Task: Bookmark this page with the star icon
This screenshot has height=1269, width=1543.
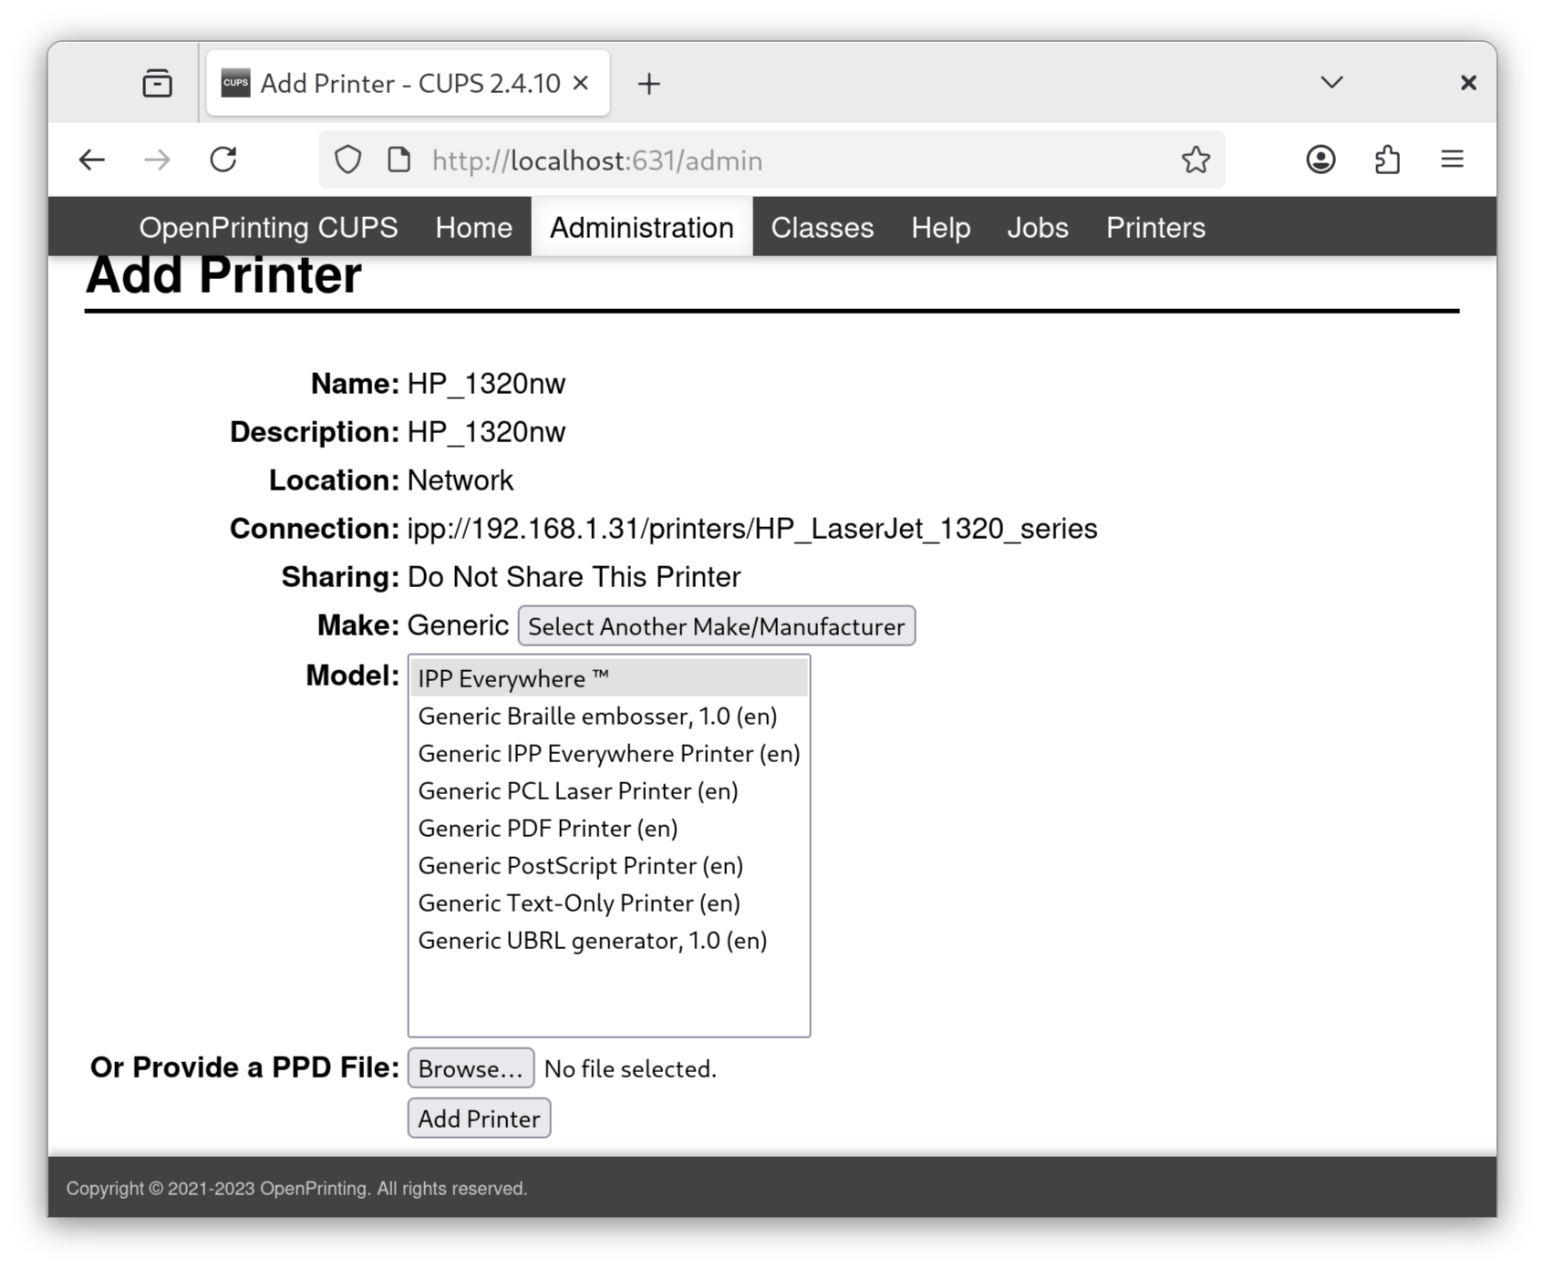Action: (1195, 160)
